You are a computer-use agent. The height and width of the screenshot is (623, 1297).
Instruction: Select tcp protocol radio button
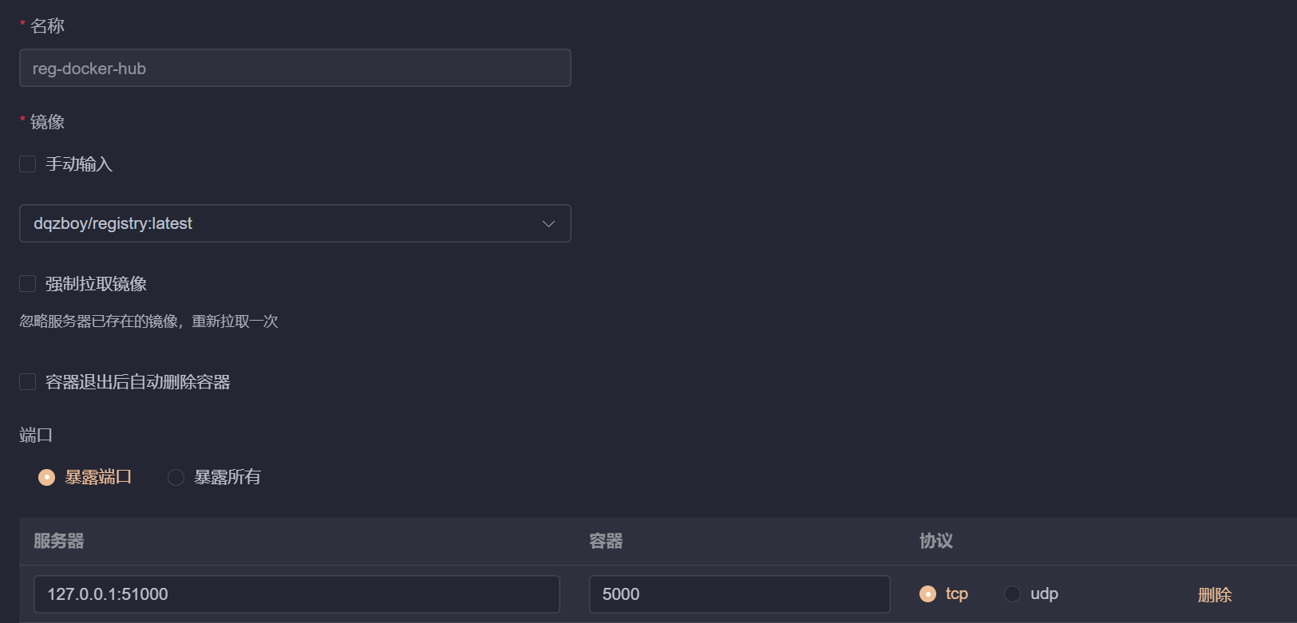pos(927,593)
